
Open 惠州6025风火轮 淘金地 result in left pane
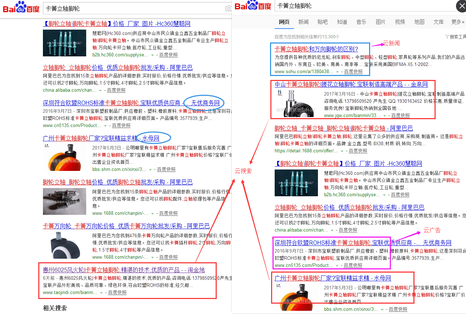pos(124,270)
